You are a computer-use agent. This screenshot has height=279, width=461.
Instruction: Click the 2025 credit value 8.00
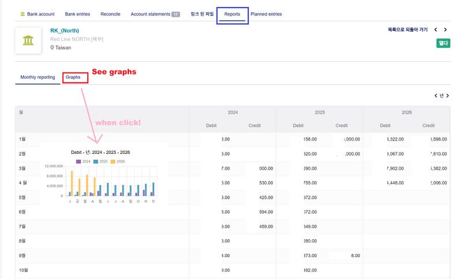click(x=355, y=255)
